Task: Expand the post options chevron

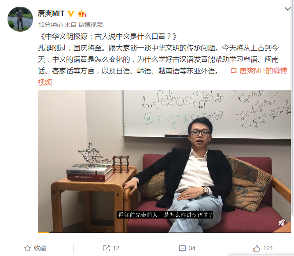Action: [x=288, y=9]
